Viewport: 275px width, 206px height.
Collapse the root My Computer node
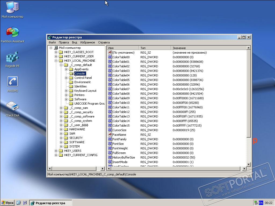[51, 48]
